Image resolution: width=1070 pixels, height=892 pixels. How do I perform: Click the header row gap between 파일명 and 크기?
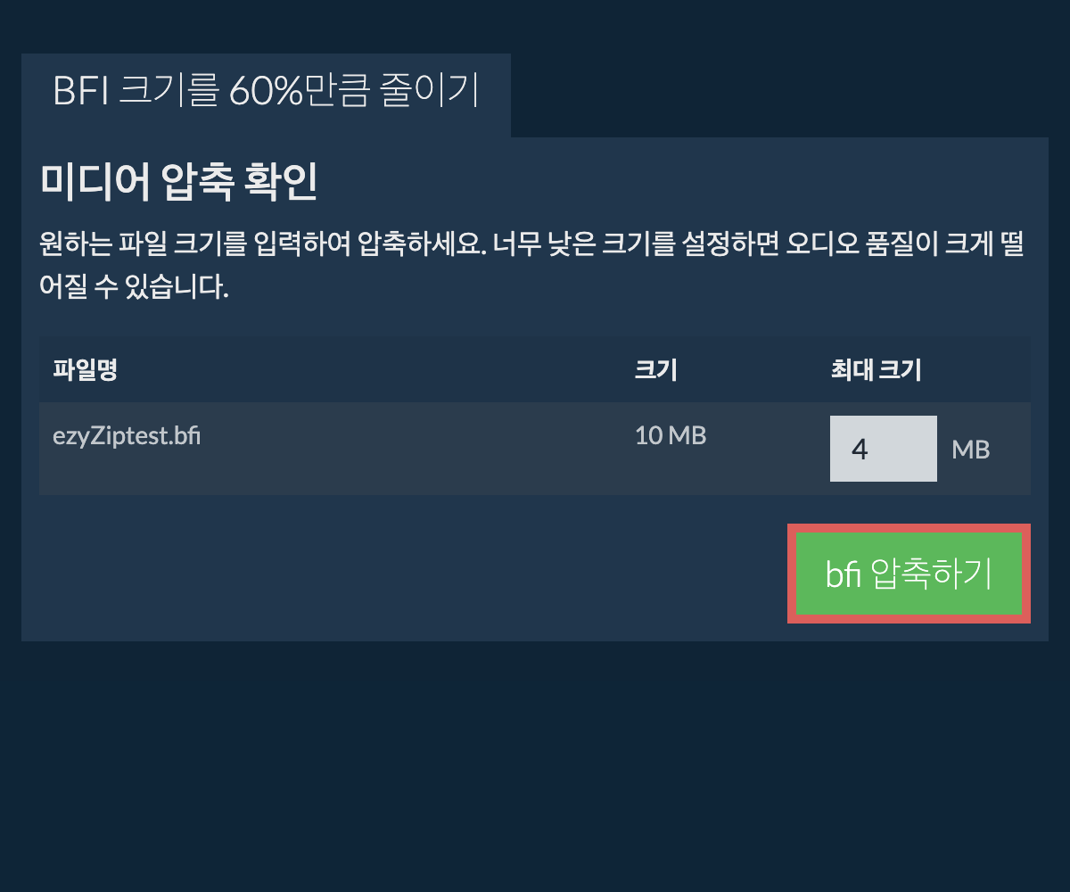(x=374, y=369)
